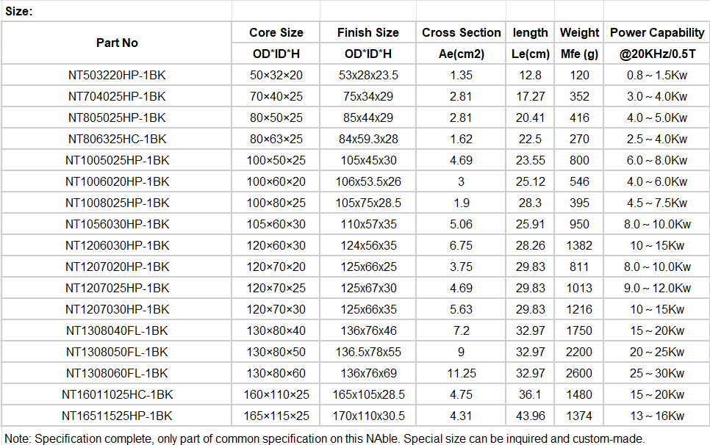The image size is (710, 445).
Task: Select core size cell 160×110×25
Action: 276,394
